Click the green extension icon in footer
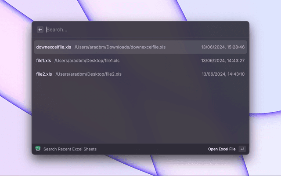Viewport: 281px width, 176px height. click(38, 149)
